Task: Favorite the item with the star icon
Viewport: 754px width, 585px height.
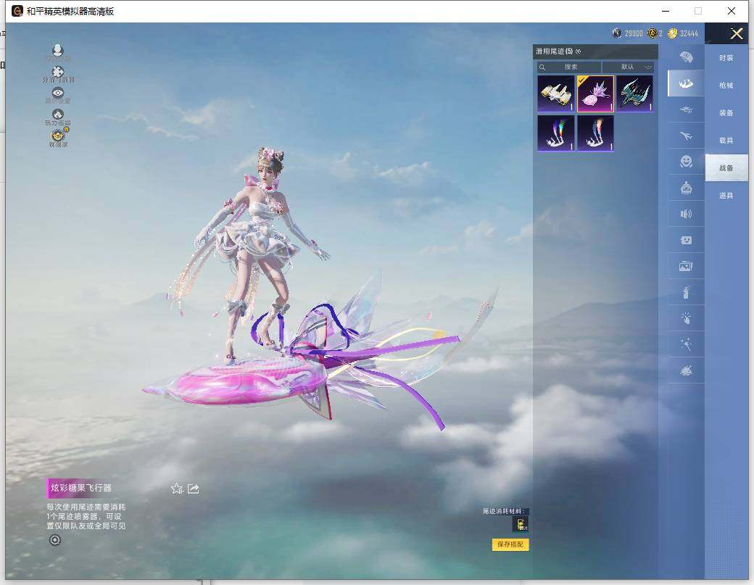Action: click(176, 489)
